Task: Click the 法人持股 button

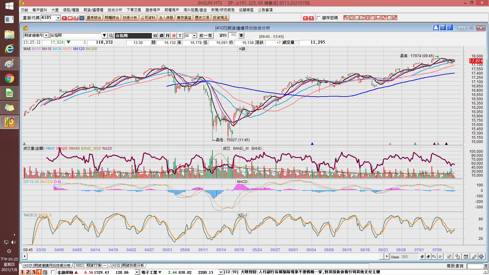Action: 166,18
